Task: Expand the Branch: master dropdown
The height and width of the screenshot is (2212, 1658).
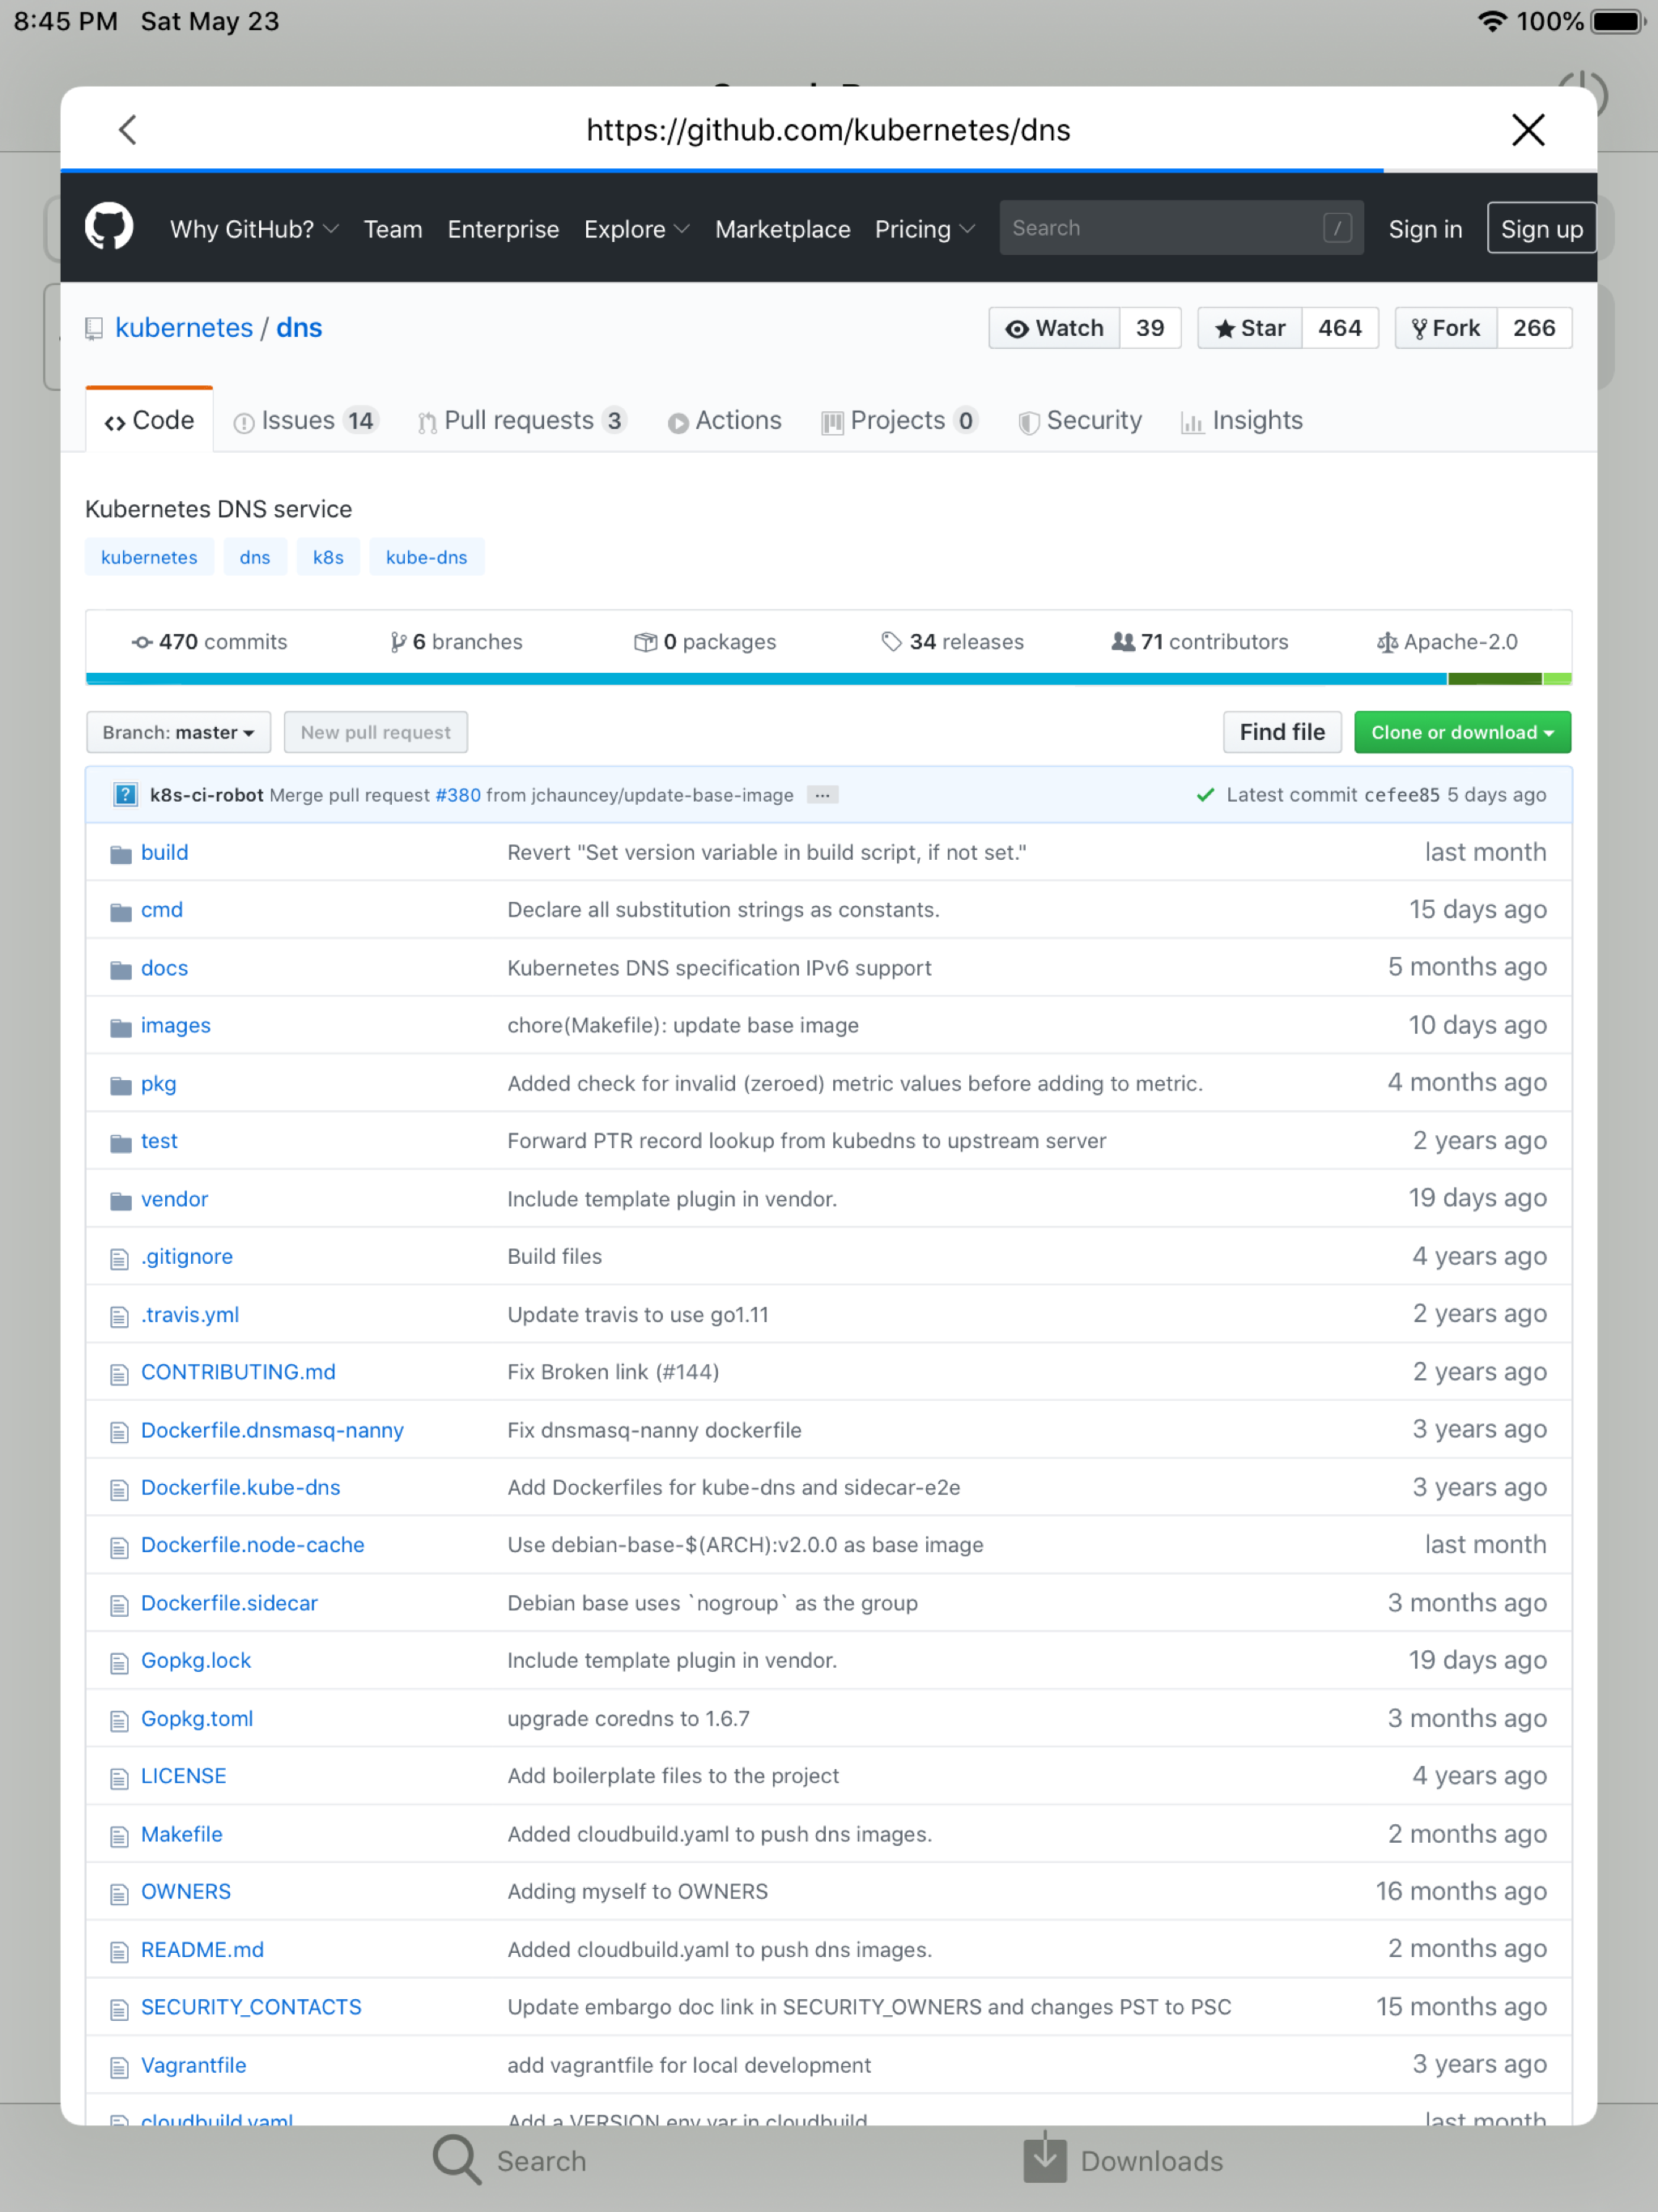Action: (177, 732)
